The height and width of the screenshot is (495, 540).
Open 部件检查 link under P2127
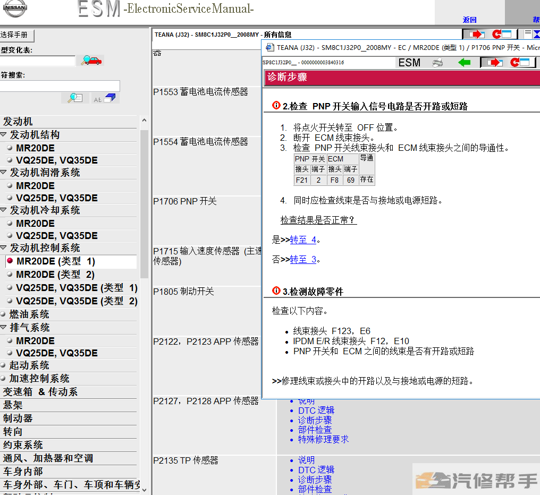point(315,430)
